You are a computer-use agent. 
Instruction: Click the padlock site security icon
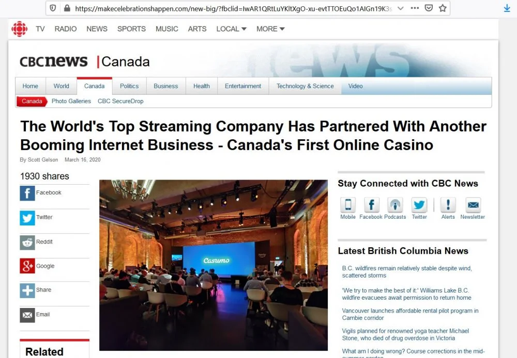(x=67, y=8)
